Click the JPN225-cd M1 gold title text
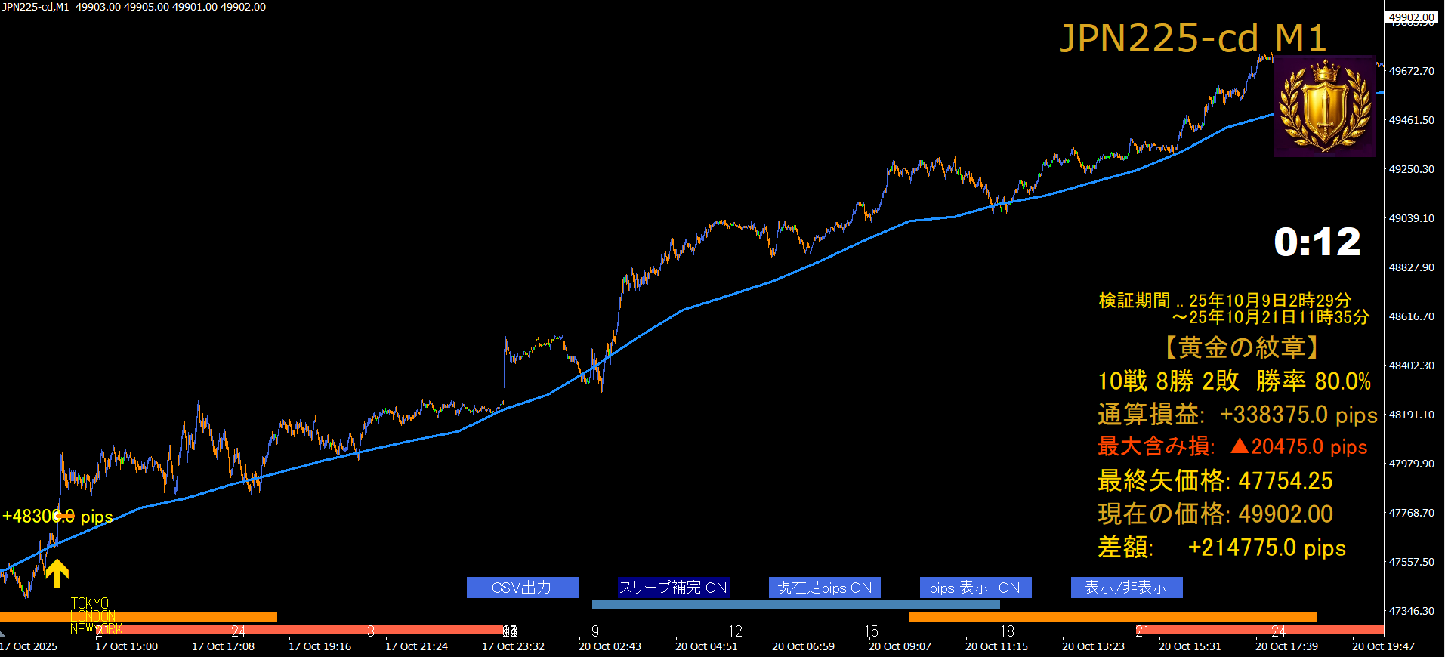 point(1192,38)
